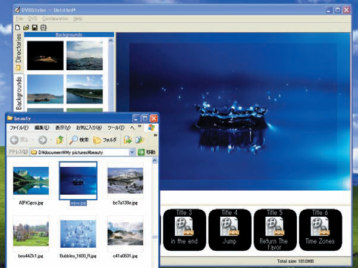Save the project with floppy disk icon
Image resolution: width=358 pixels, height=268 pixels.
34,27
